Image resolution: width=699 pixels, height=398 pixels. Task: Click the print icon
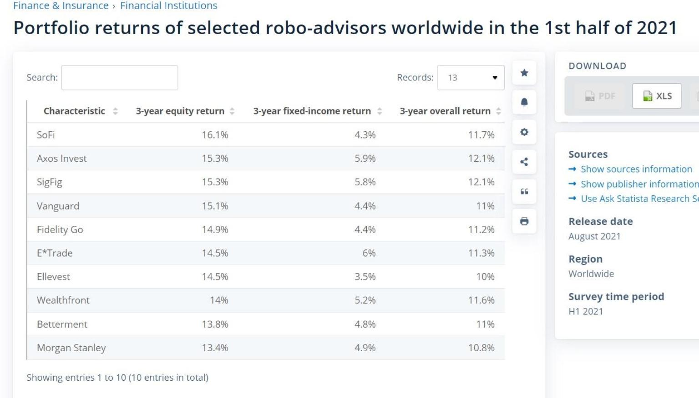click(524, 221)
